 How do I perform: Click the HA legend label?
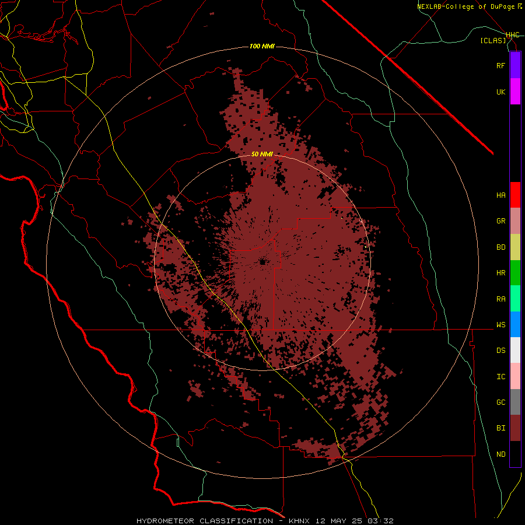[x=501, y=195]
